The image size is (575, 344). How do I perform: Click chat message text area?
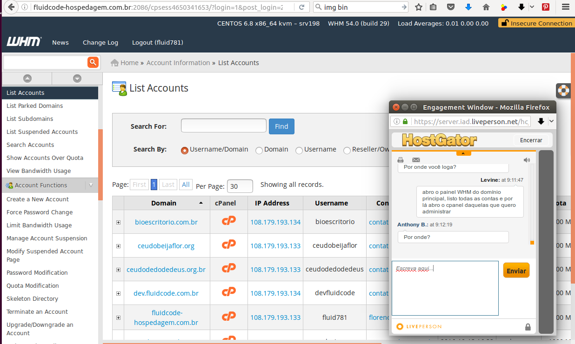pyautogui.click(x=445, y=288)
